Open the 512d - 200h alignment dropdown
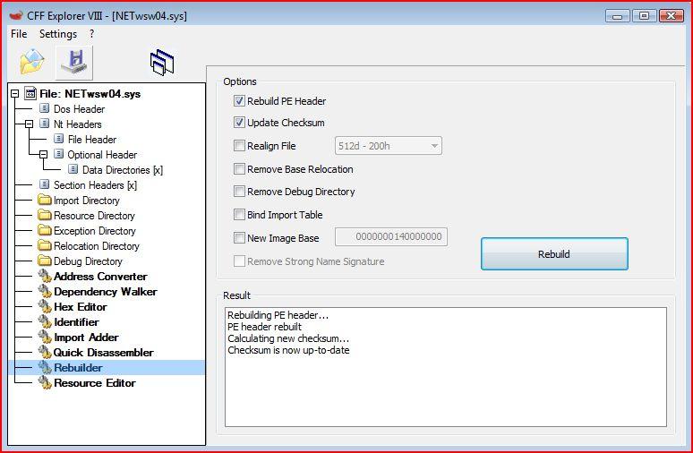 pyautogui.click(x=388, y=146)
